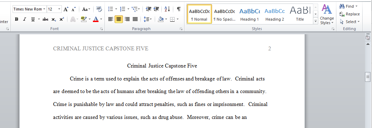Apply Text Effects glowing A icon
The height and width of the screenshot is (128, 372).
pos(73,19)
